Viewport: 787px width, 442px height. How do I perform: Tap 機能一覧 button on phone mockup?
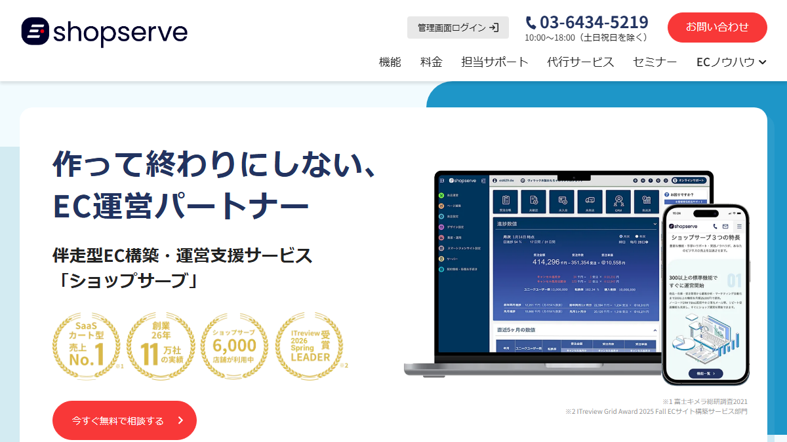point(706,373)
